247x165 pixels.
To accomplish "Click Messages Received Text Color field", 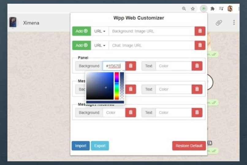I will (x=173, y=112).
